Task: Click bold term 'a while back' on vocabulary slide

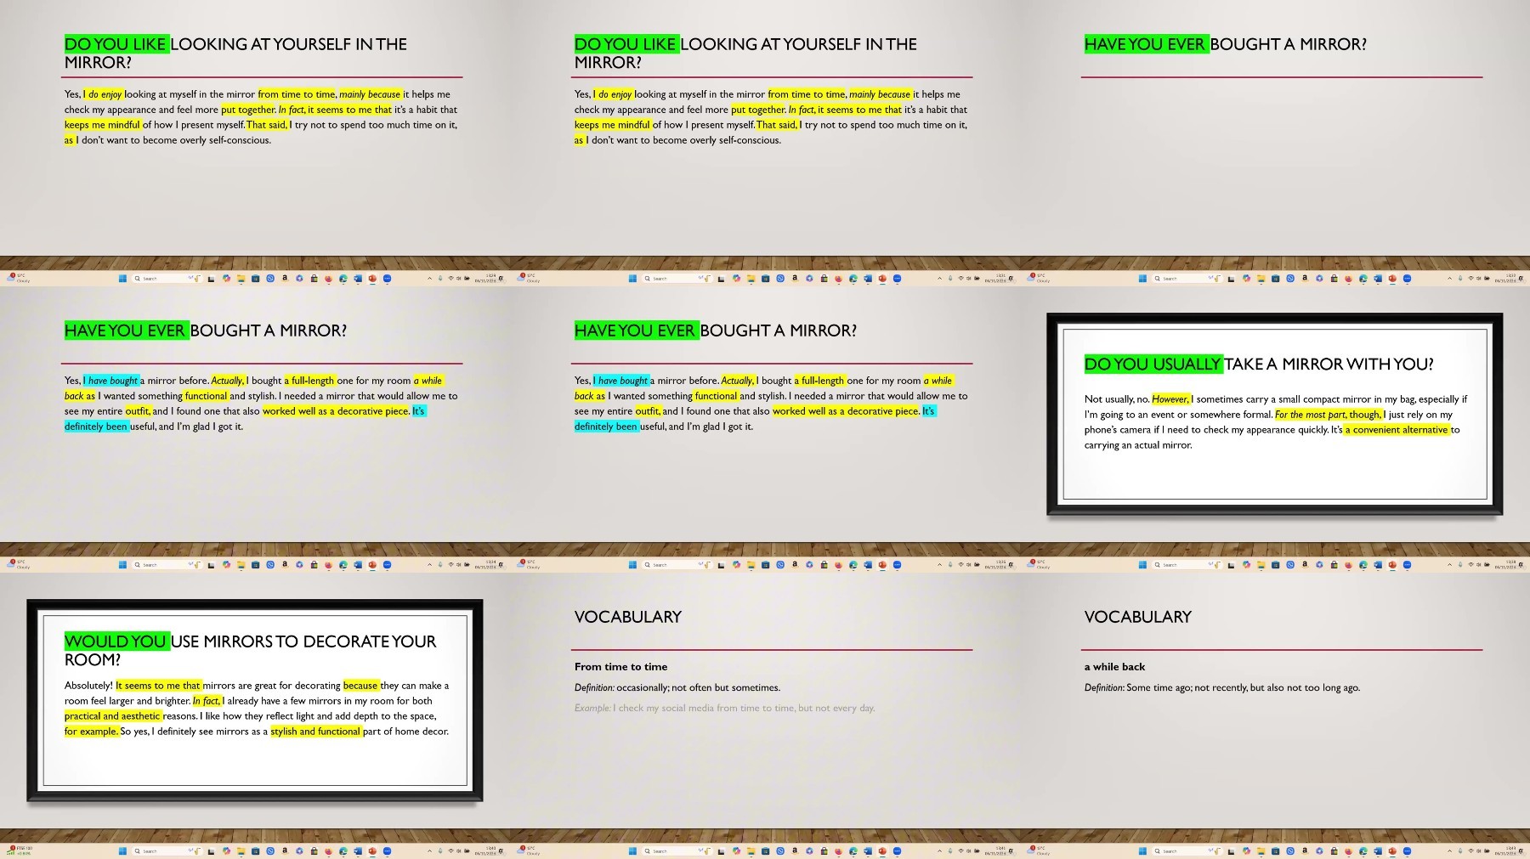Action: pos(1114,667)
